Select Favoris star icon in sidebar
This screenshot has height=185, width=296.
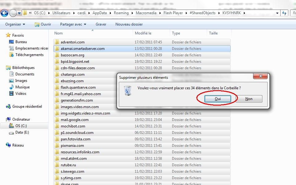click(x=8, y=35)
